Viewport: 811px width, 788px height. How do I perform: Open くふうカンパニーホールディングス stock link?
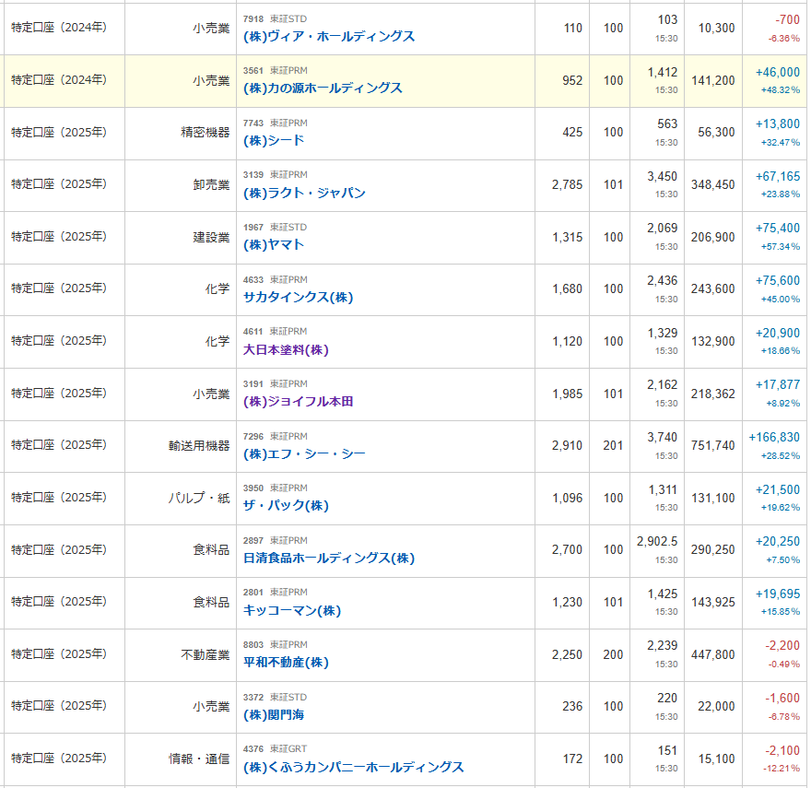coord(353,767)
